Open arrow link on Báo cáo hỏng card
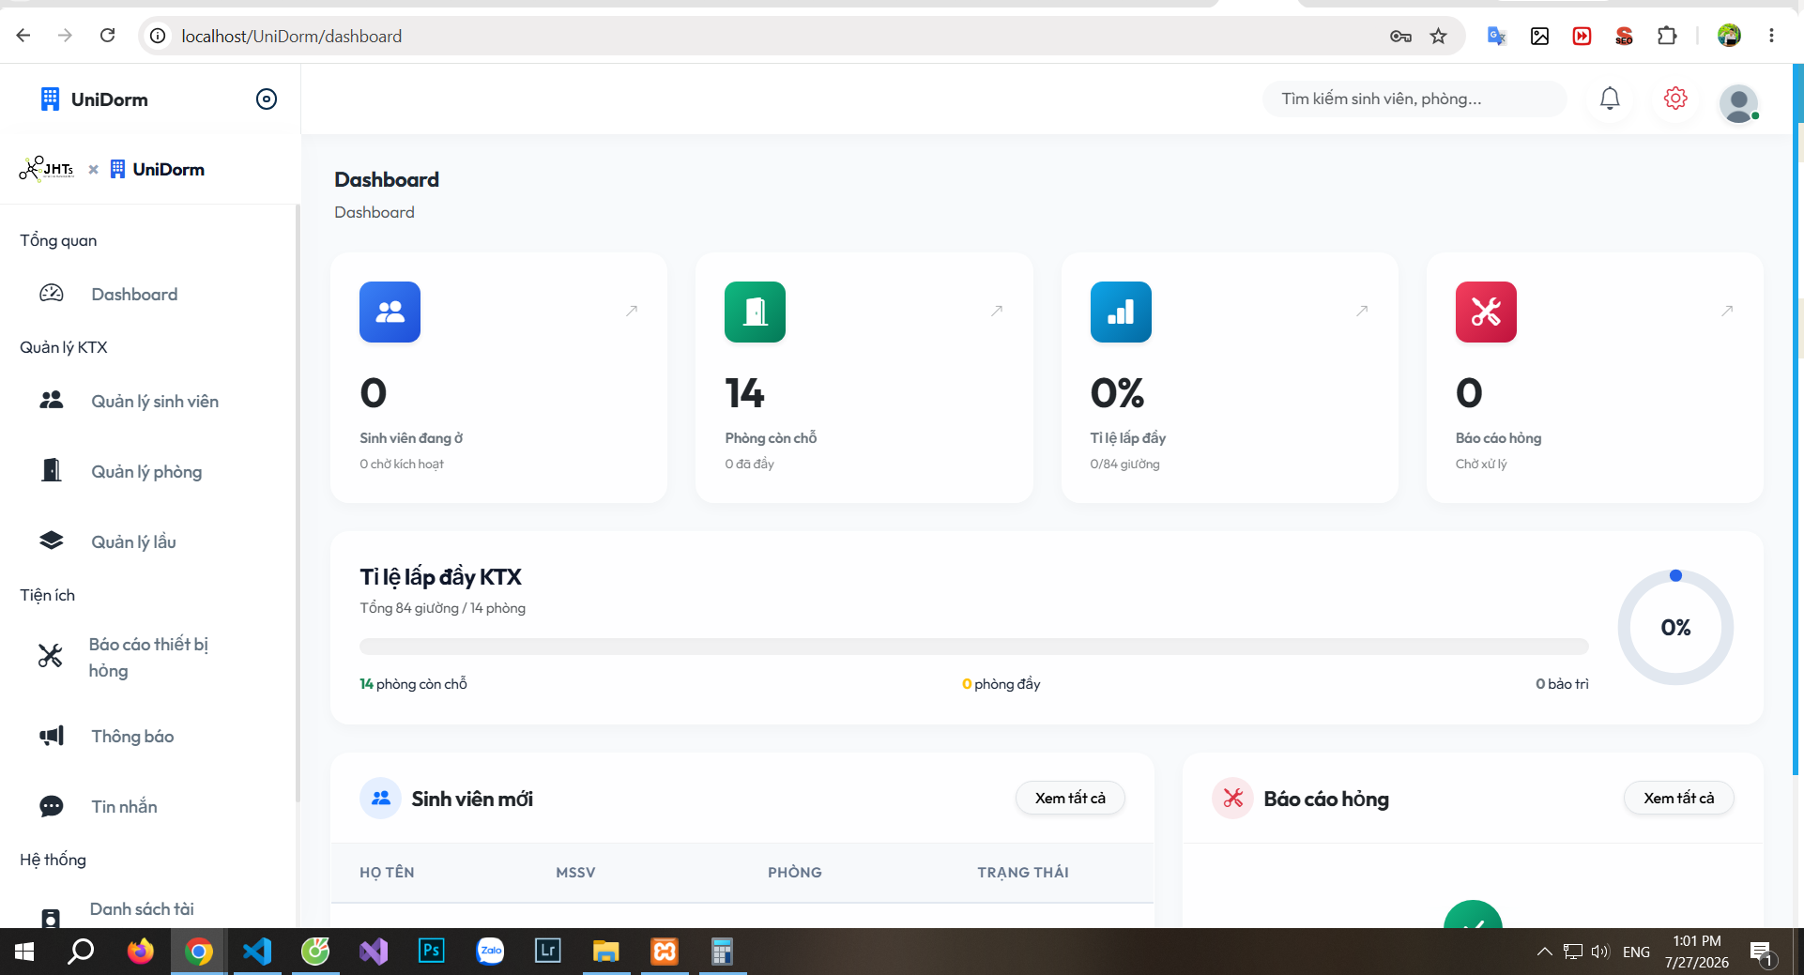 coord(1727,311)
